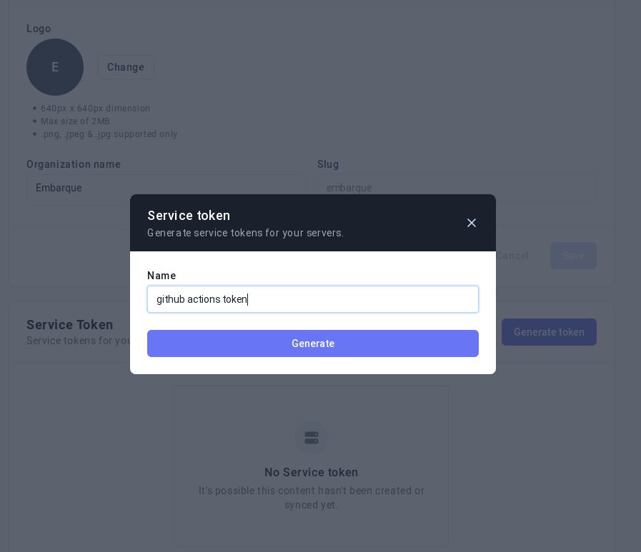The width and height of the screenshot is (641, 552).
Task: Click the Save button
Action: coord(573,256)
